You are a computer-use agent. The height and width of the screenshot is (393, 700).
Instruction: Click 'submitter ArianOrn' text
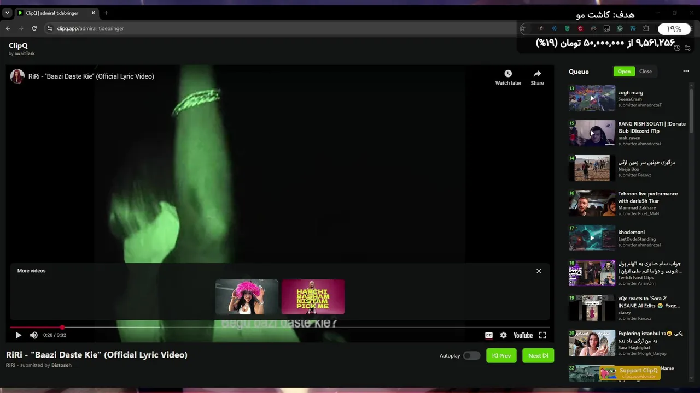point(637,283)
